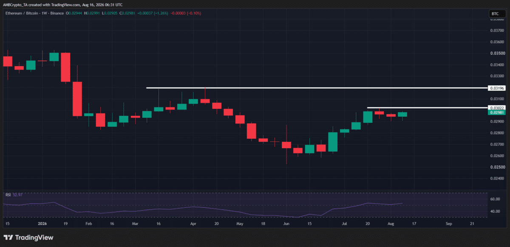Click the RSI indicator label
This screenshot has height=247, width=510.
[8, 194]
